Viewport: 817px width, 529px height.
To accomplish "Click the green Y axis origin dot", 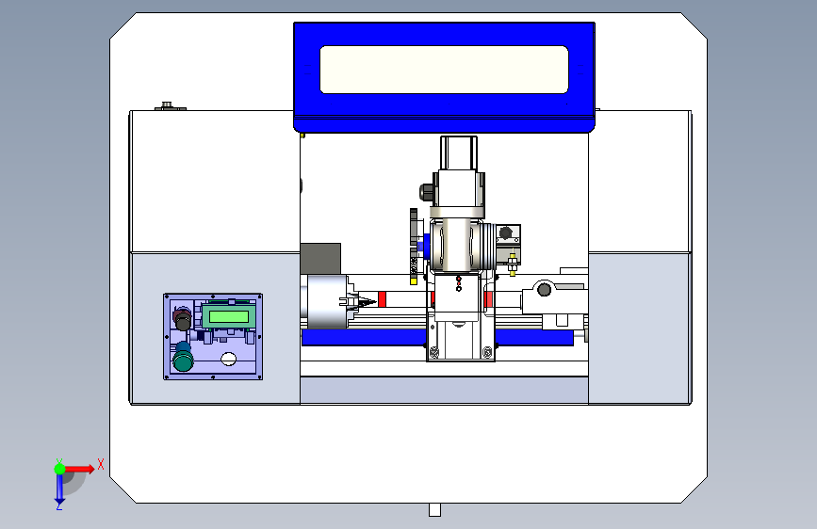I will (x=59, y=469).
